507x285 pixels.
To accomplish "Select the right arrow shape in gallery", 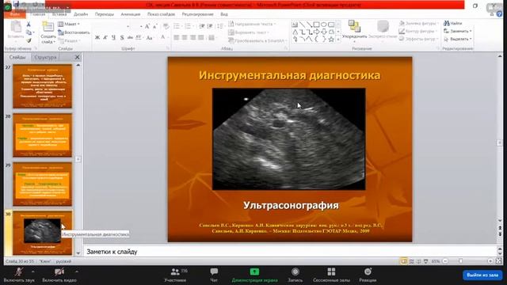I will (x=317, y=32).
